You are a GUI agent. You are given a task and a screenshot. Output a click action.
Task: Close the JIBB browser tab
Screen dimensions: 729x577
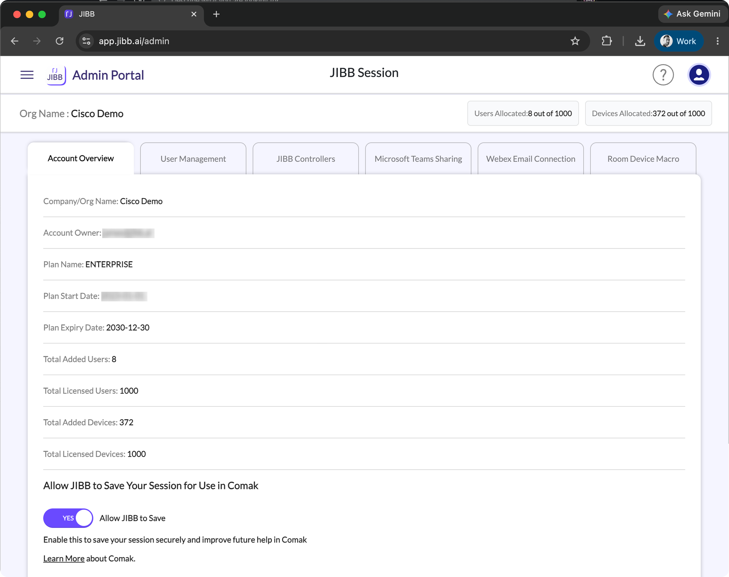(x=194, y=14)
